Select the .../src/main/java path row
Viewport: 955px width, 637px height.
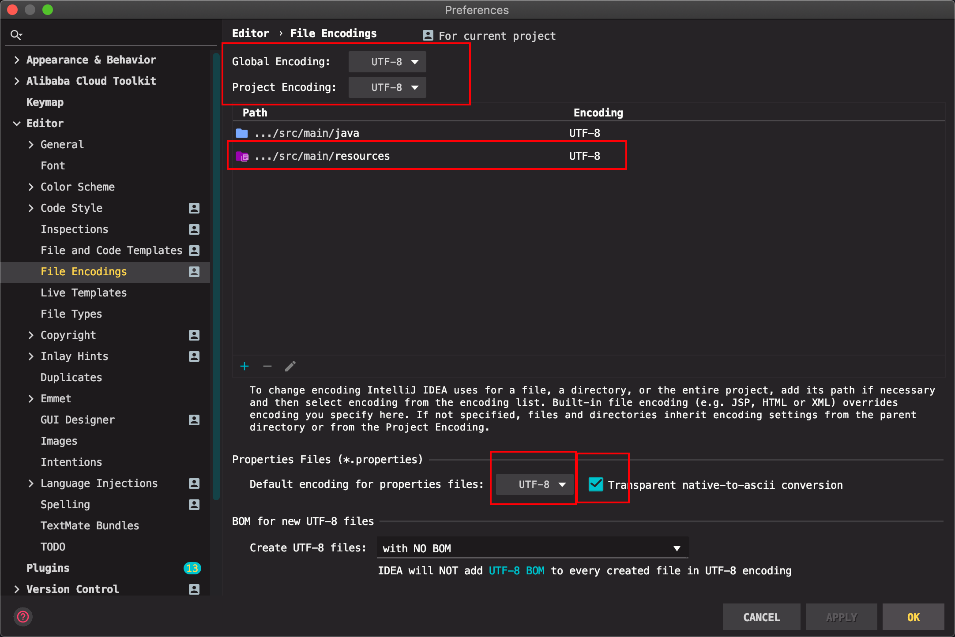coord(589,133)
